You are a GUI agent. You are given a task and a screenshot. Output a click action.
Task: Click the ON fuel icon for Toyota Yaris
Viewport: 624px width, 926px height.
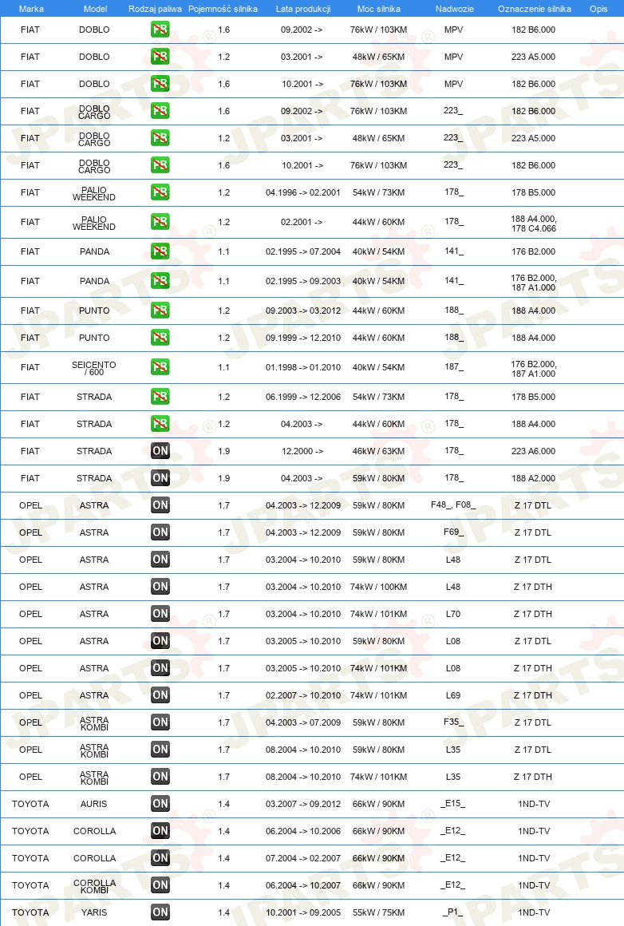160,913
